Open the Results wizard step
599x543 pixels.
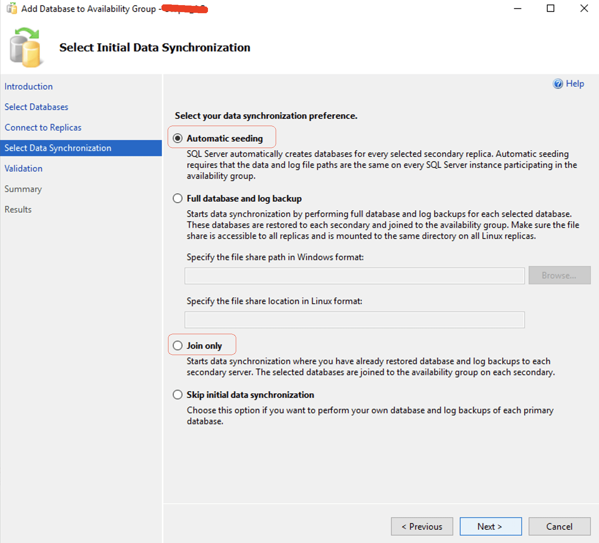click(18, 210)
